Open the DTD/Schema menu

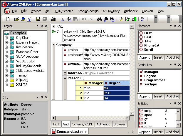coord(64,11)
